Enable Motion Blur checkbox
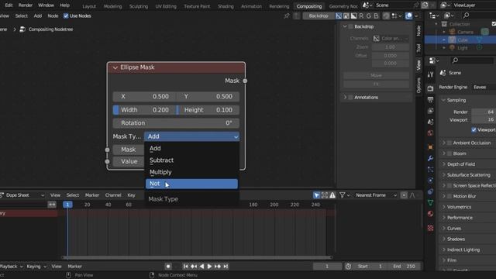The height and width of the screenshot is (279, 496). click(x=449, y=196)
